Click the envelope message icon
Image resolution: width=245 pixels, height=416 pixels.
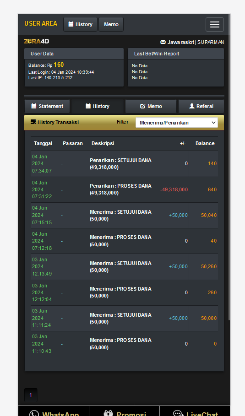(163, 42)
